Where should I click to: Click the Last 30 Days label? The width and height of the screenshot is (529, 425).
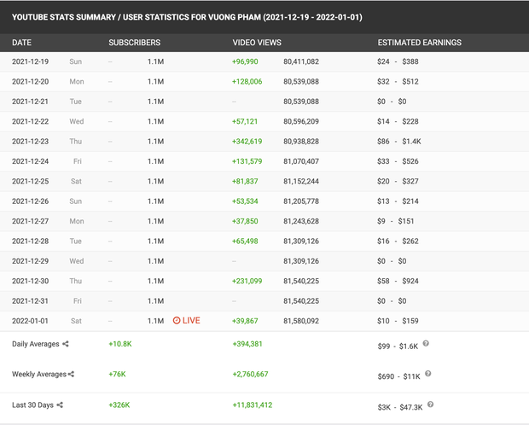coord(32,405)
